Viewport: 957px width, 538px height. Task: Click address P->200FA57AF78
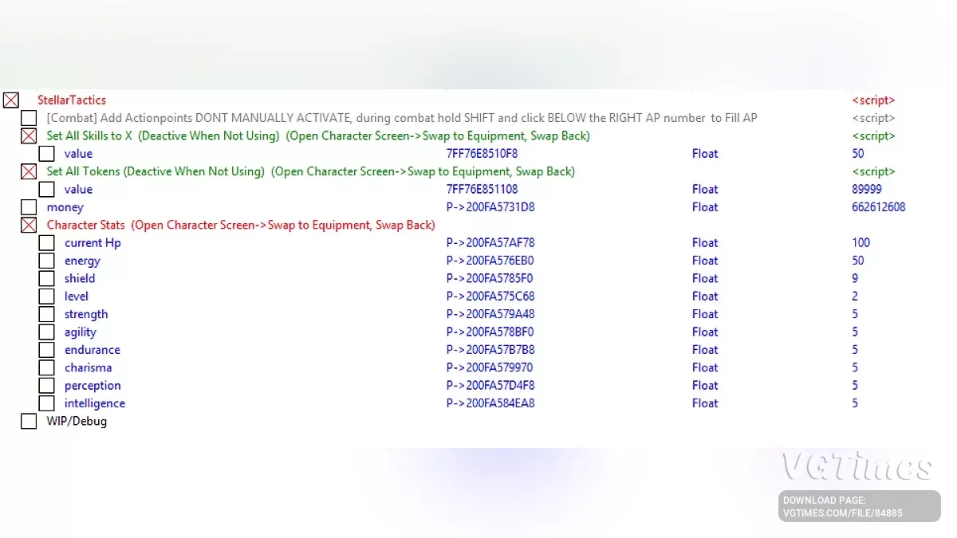[490, 243]
